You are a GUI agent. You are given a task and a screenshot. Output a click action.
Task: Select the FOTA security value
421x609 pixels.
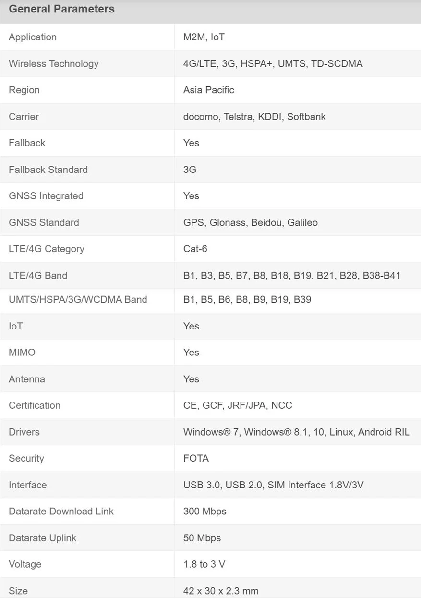(196, 458)
